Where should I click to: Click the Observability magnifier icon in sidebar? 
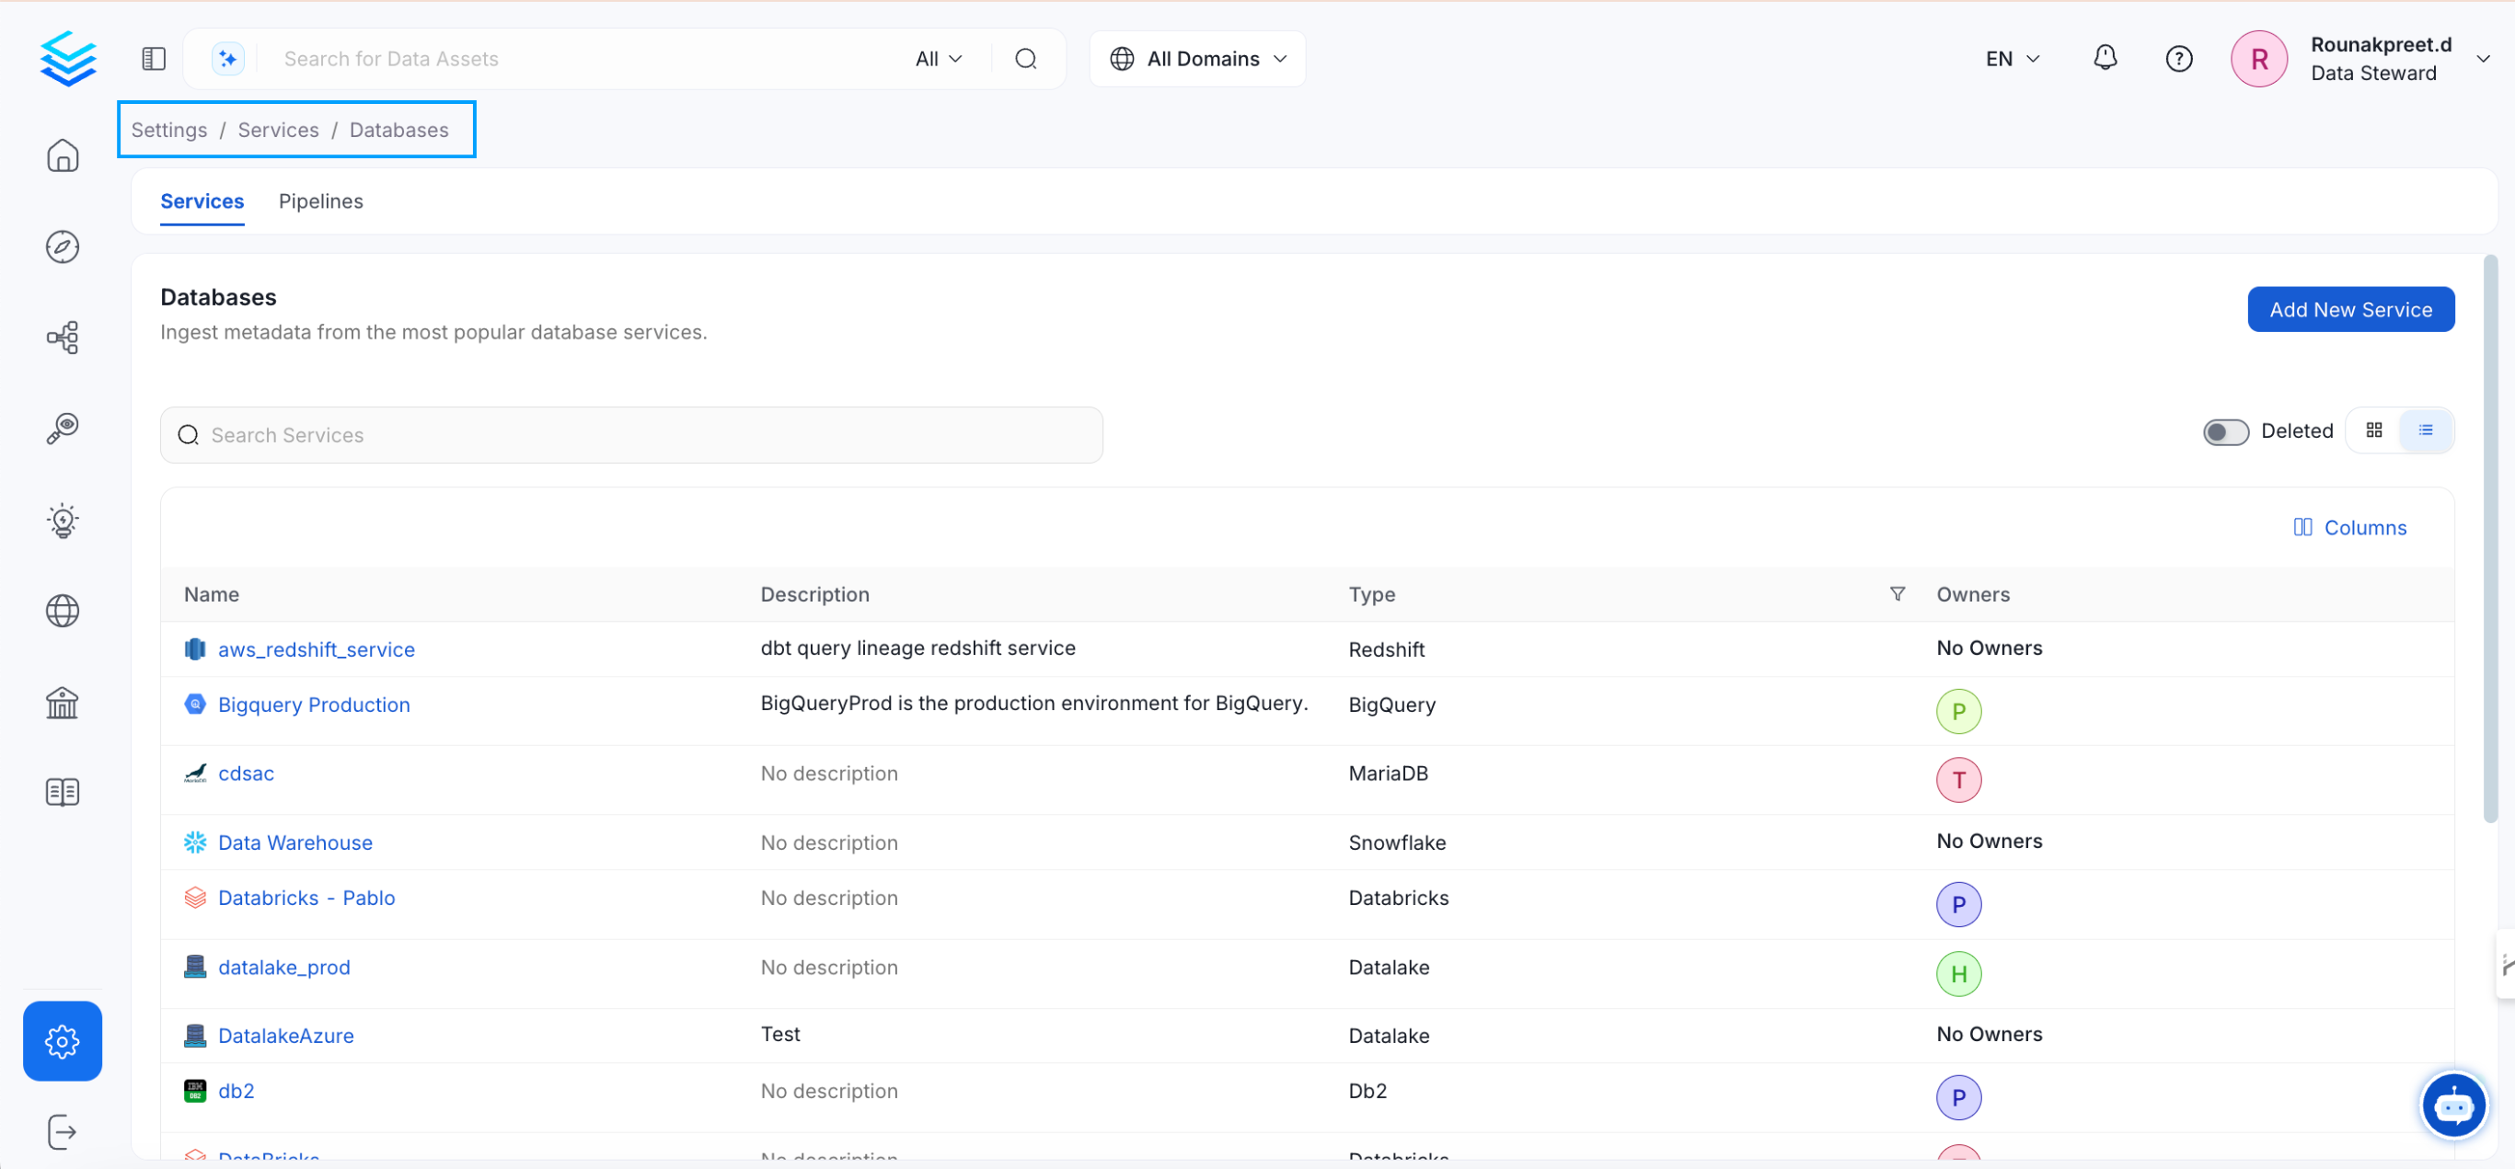pyautogui.click(x=62, y=429)
